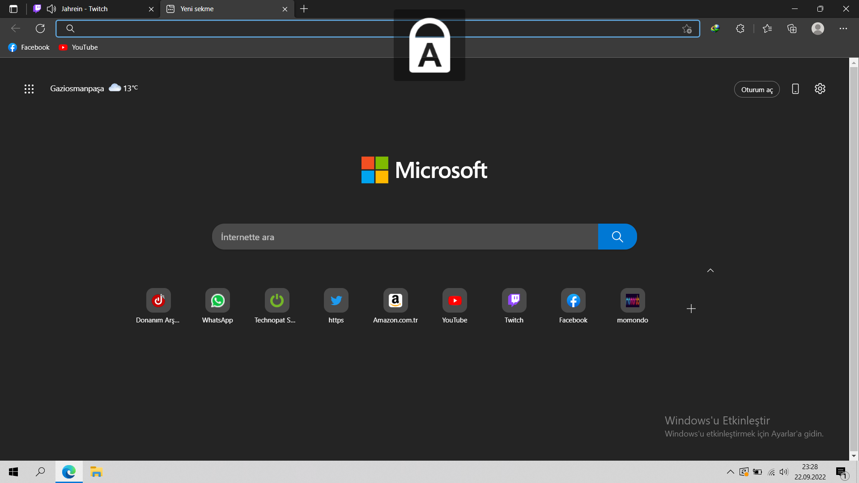Viewport: 859px width, 483px height.
Task: Open the YouTube bookmark in favorites bar
Action: point(78,47)
